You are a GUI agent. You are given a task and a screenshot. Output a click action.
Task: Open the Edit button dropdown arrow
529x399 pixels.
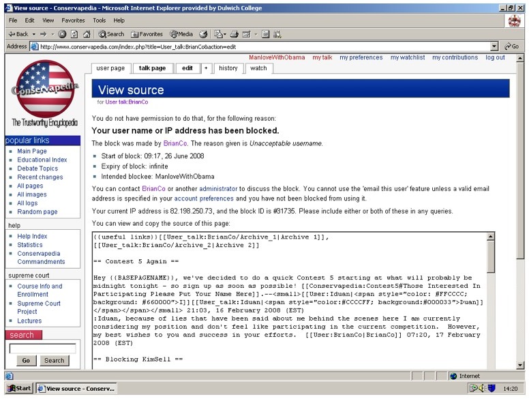[256, 34]
